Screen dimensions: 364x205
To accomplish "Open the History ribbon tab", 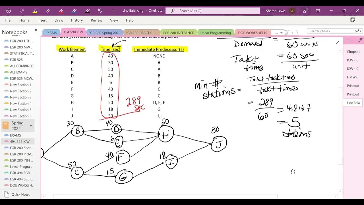I will [77, 20].
